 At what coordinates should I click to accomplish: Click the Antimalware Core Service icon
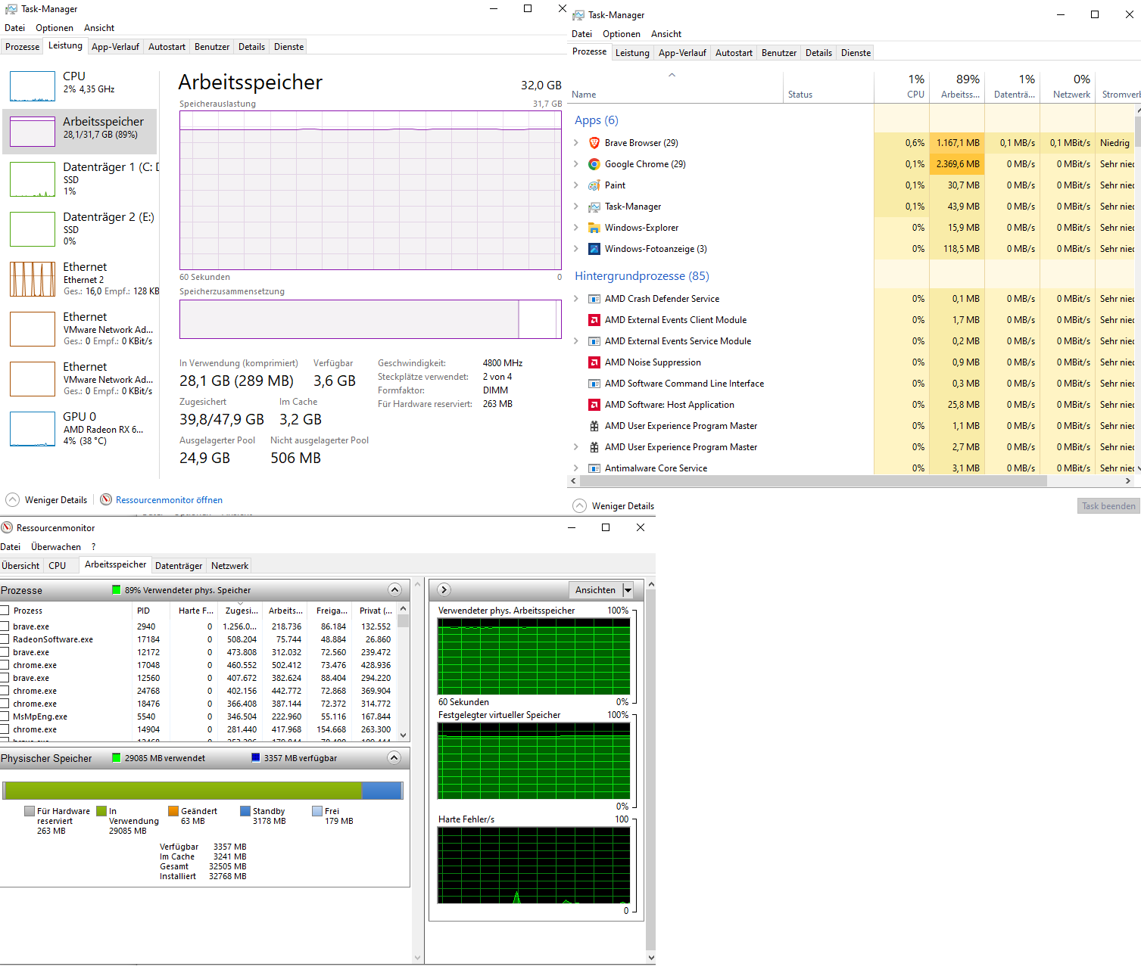(x=594, y=468)
